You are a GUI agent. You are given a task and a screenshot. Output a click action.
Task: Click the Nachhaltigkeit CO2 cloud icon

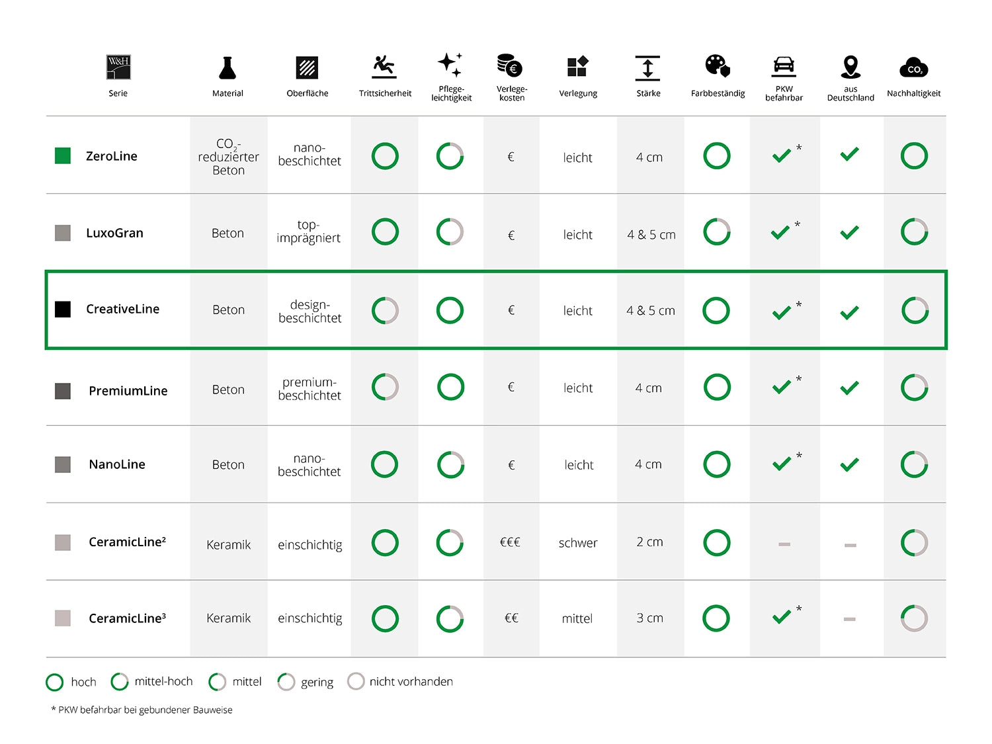913,67
